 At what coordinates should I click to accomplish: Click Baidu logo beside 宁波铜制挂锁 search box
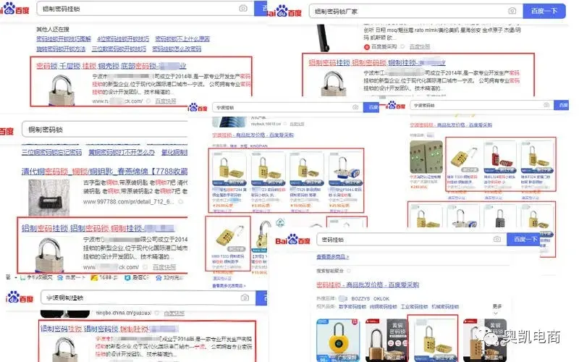point(20,298)
